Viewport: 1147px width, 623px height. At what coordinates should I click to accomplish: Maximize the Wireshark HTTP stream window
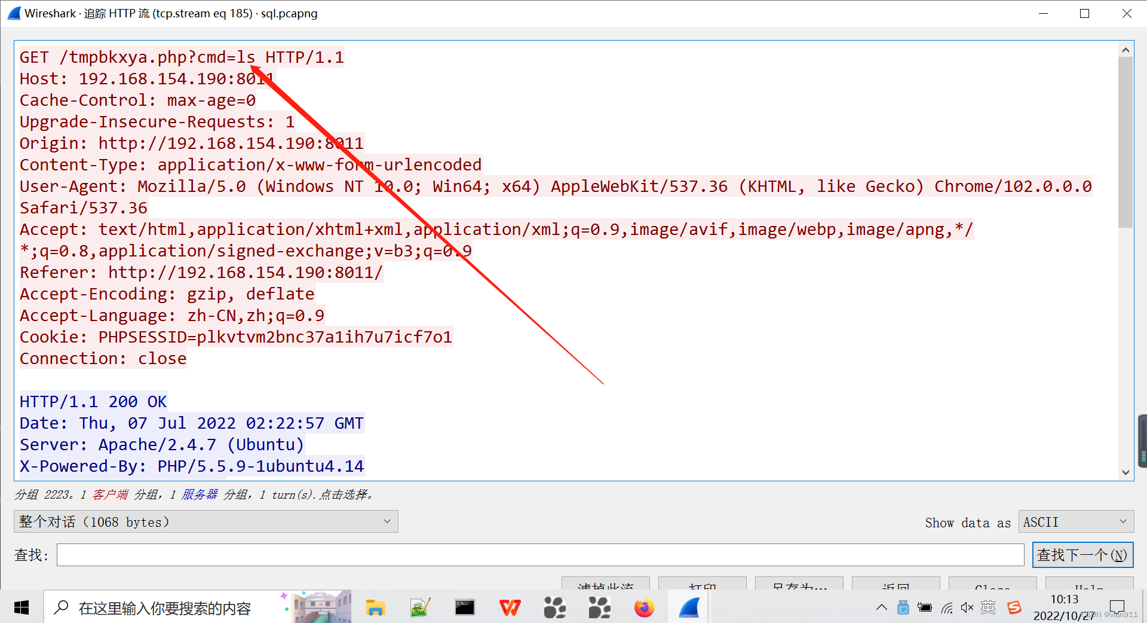1085,13
